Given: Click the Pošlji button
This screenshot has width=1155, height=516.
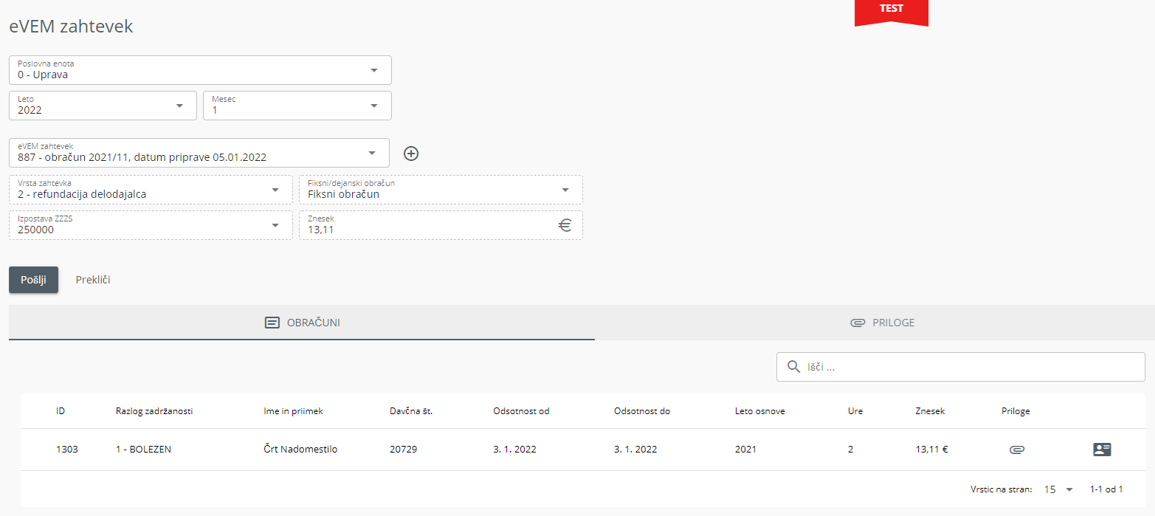Looking at the screenshot, I should (33, 280).
